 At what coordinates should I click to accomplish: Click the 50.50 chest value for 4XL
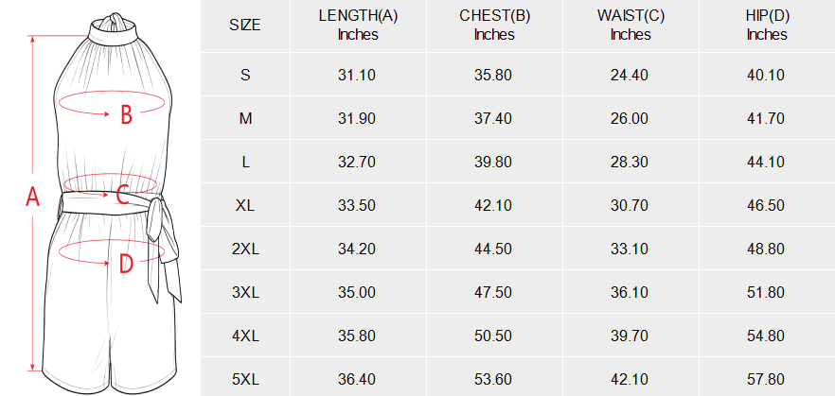(493, 336)
